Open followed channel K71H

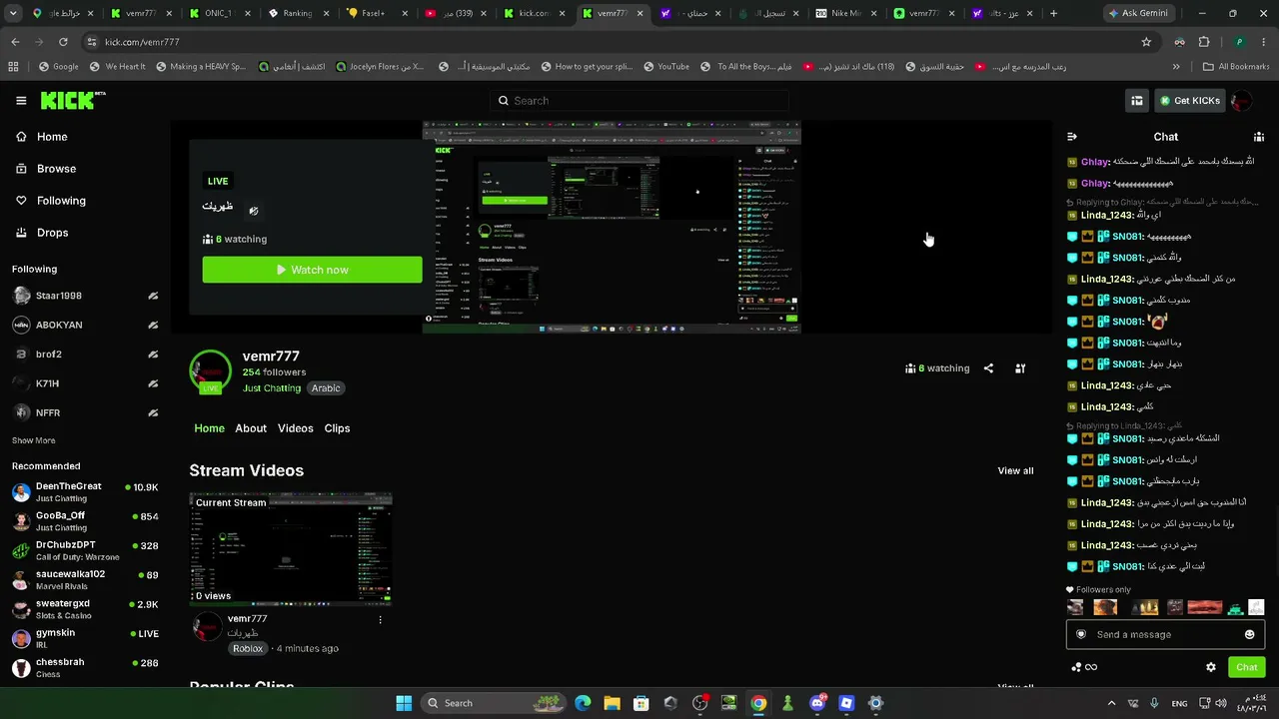click(85, 383)
